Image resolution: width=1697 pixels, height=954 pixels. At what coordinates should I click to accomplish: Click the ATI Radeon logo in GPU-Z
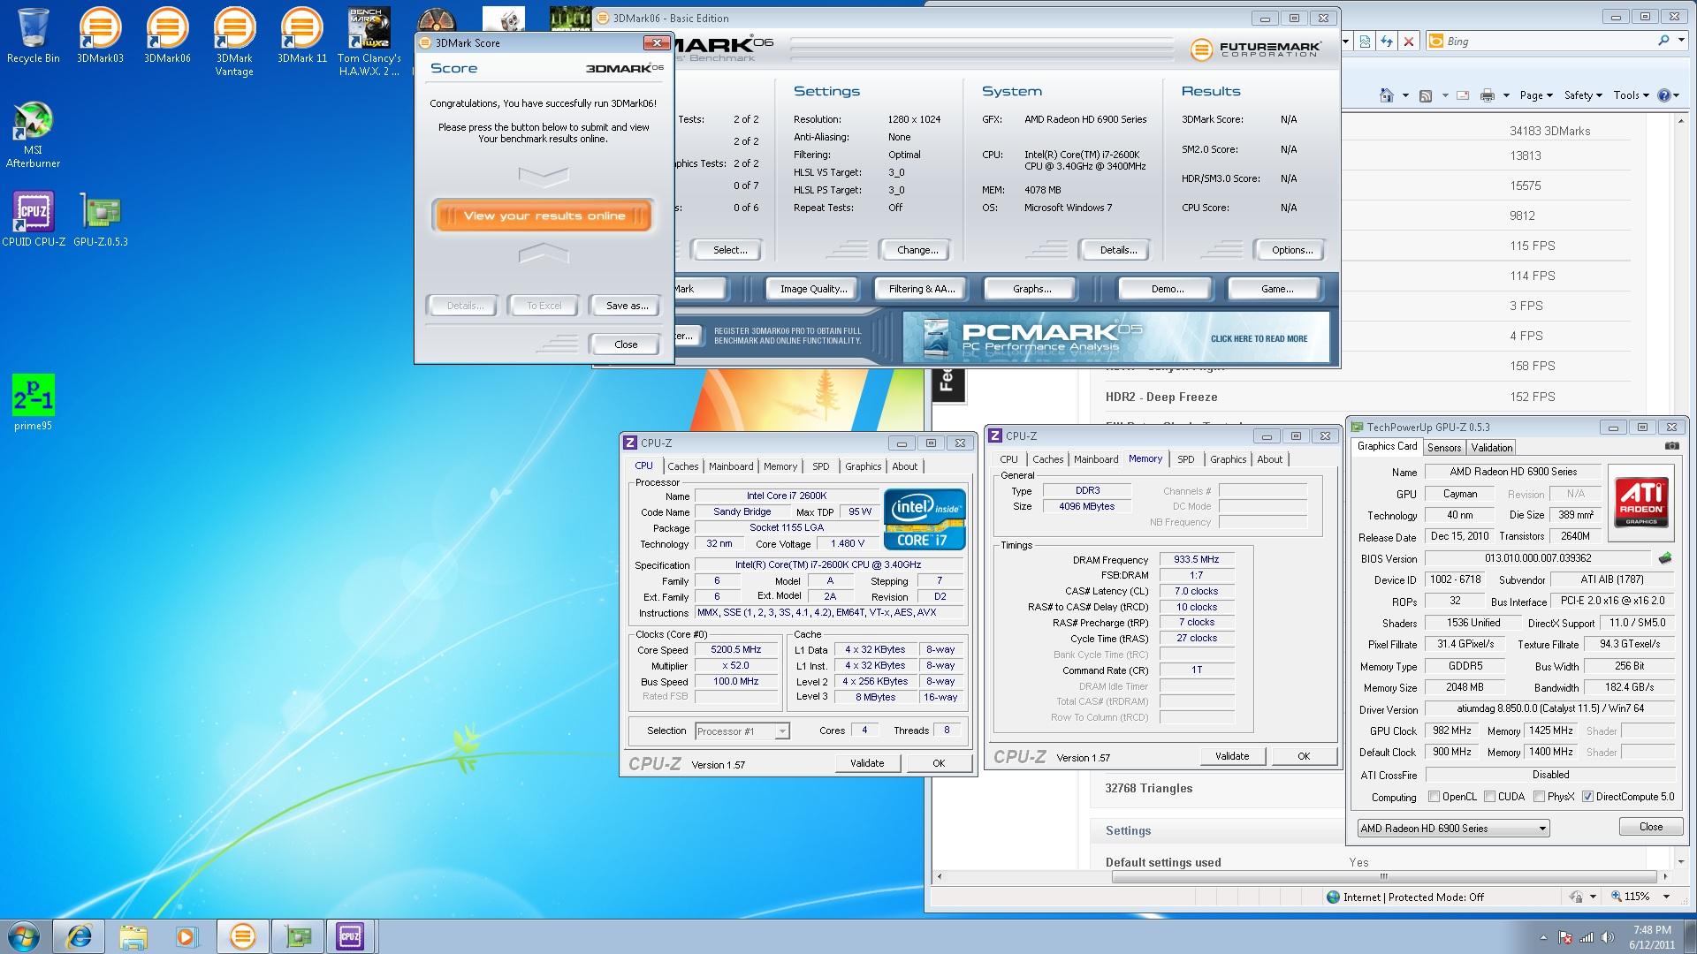coord(1641,502)
